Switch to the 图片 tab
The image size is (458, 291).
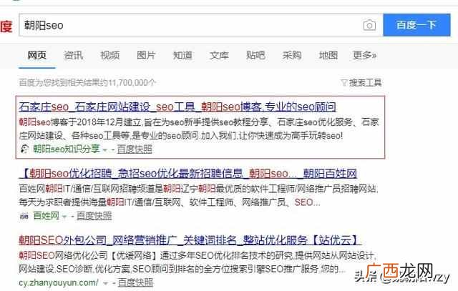point(146,55)
